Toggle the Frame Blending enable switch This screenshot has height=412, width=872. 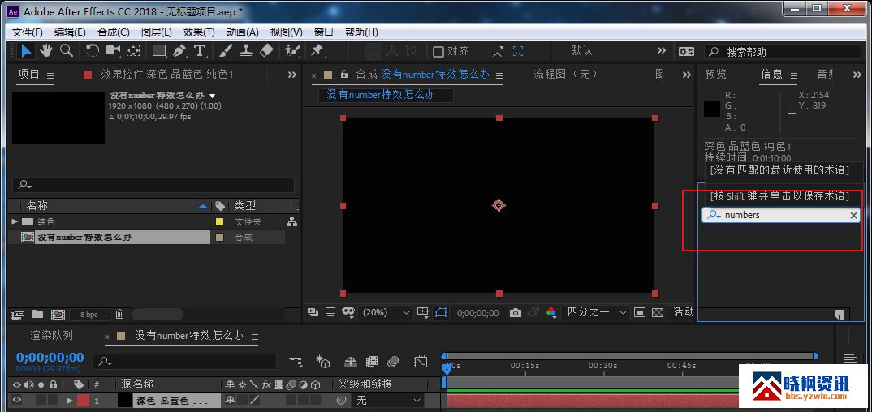[372, 362]
